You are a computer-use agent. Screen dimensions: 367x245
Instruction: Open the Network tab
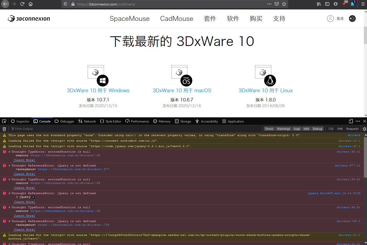87,121
